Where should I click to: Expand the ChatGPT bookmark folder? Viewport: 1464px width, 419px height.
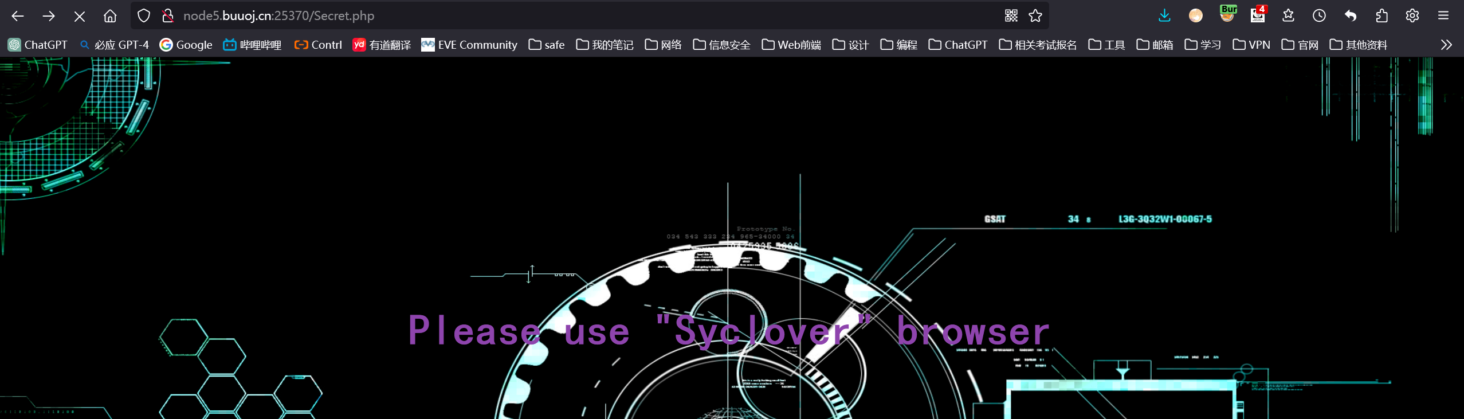(958, 45)
